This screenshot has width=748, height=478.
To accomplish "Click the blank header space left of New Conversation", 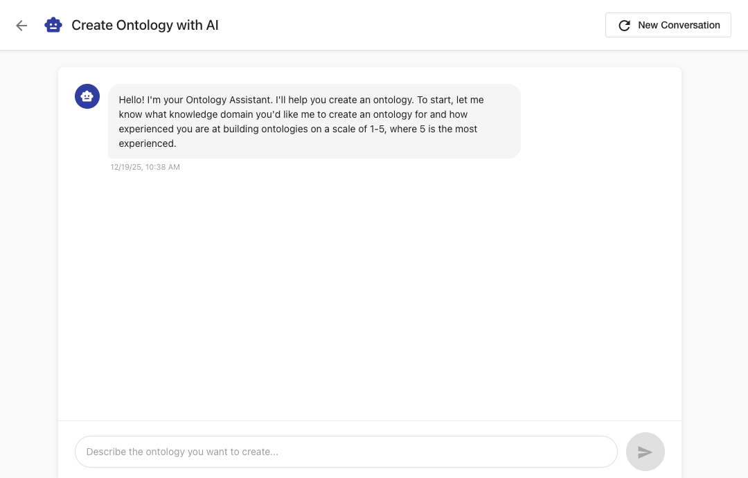I will (x=416, y=26).
